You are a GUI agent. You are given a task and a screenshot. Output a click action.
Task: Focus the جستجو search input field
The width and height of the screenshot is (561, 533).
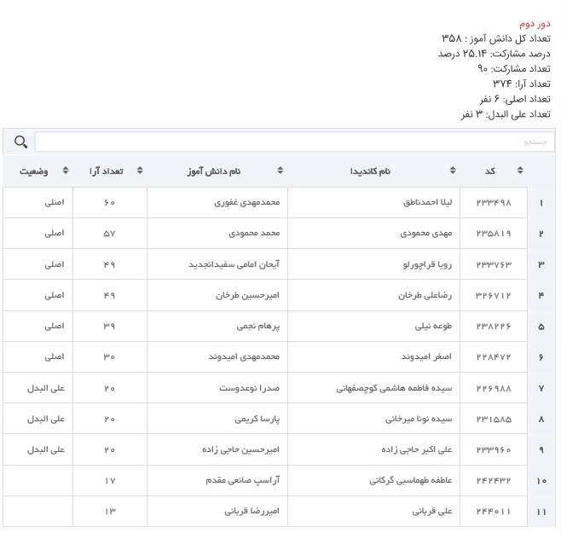coord(294,142)
